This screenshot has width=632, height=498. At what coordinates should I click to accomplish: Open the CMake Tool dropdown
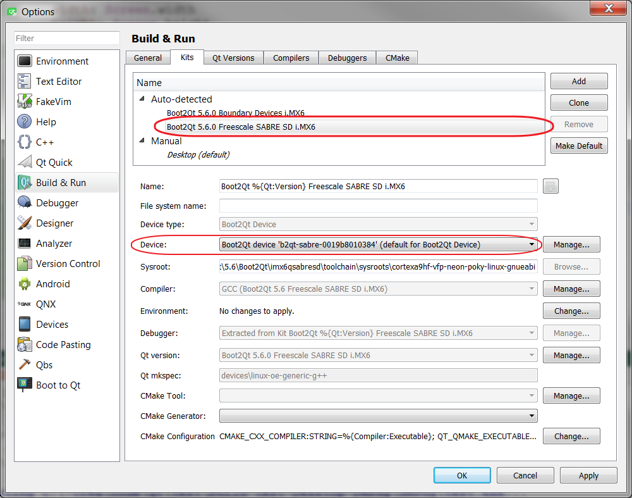coord(379,395)
